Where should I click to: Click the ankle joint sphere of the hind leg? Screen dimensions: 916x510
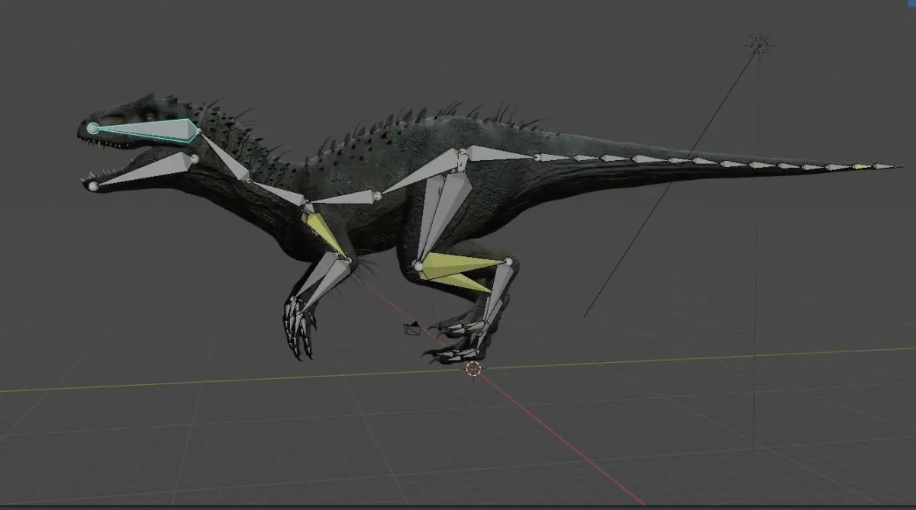(x=508, y=261)
